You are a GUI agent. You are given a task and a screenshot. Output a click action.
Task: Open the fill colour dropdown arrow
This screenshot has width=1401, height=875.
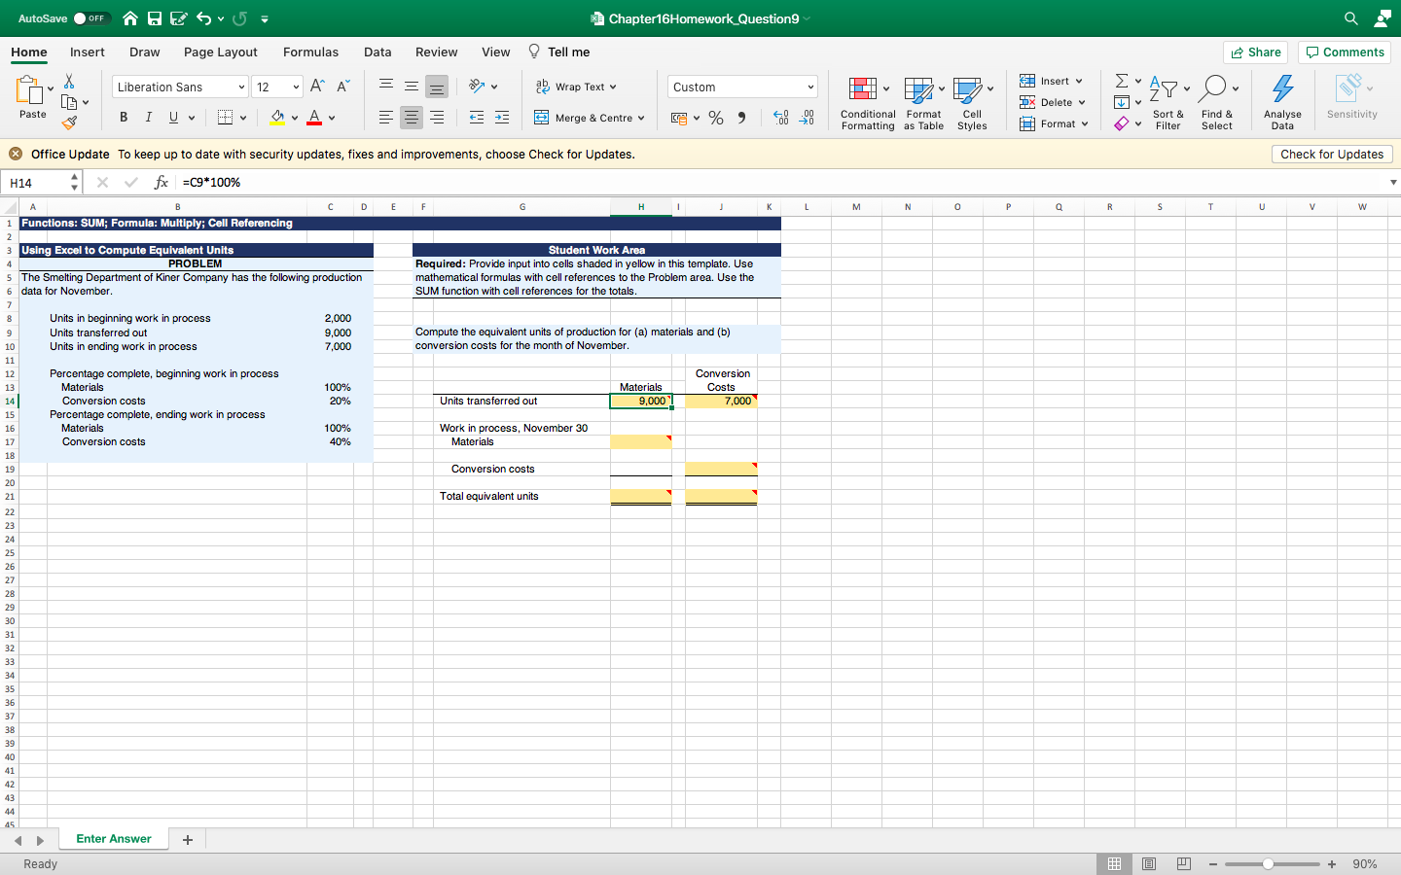pos(294,117)
